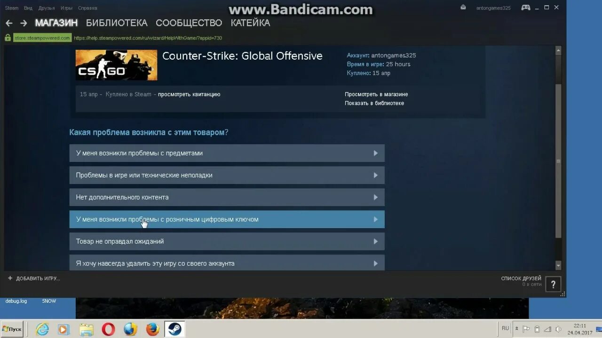The width and height of the screenshot is (602, 338).
Task: Switch to Steam via its taskbar icon
Action: pyautogui.click(x=175, y=329)
